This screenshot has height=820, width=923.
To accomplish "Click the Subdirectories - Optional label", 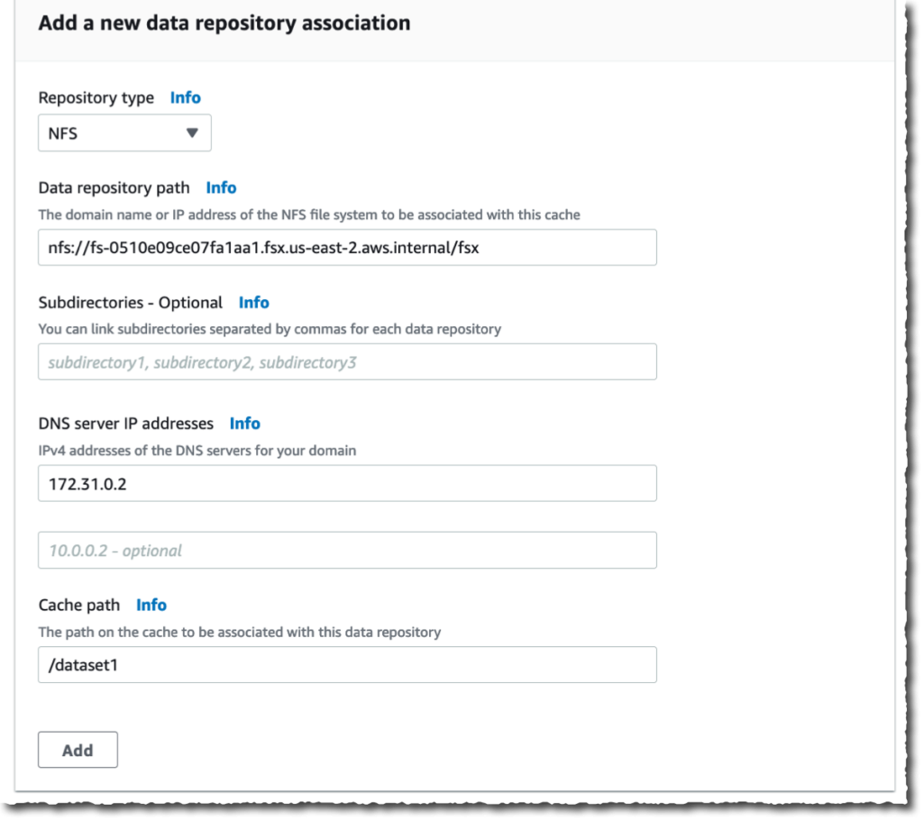I will point(131,303).
